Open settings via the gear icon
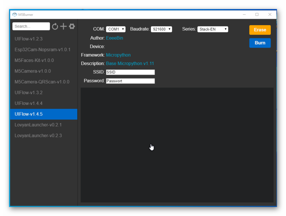This screenshot has height=216, width=286. (72, 26)
